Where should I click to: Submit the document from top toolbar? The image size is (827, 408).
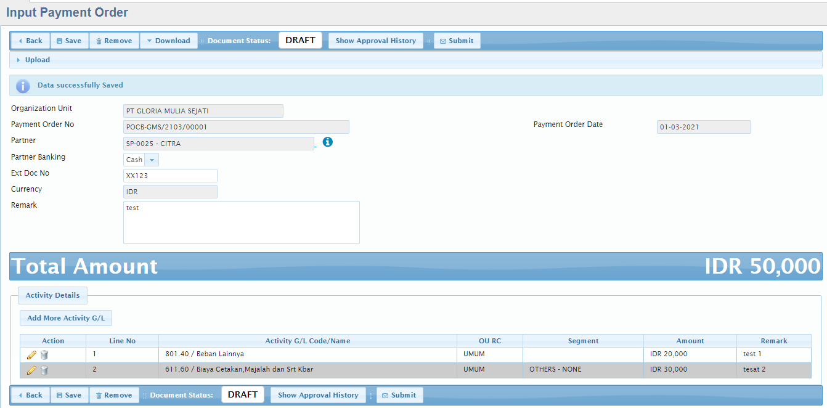(x=457, y=41)
